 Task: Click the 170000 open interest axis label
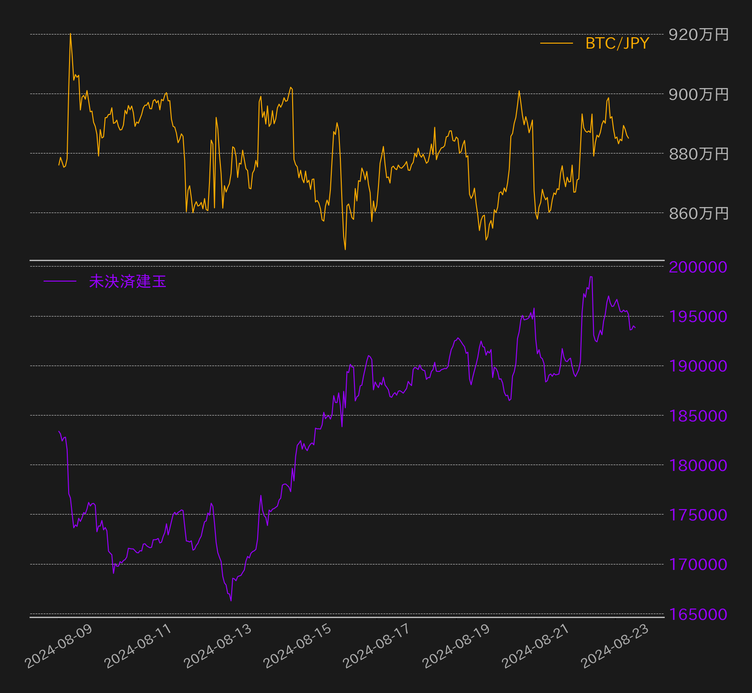click(x=698, y=564)
